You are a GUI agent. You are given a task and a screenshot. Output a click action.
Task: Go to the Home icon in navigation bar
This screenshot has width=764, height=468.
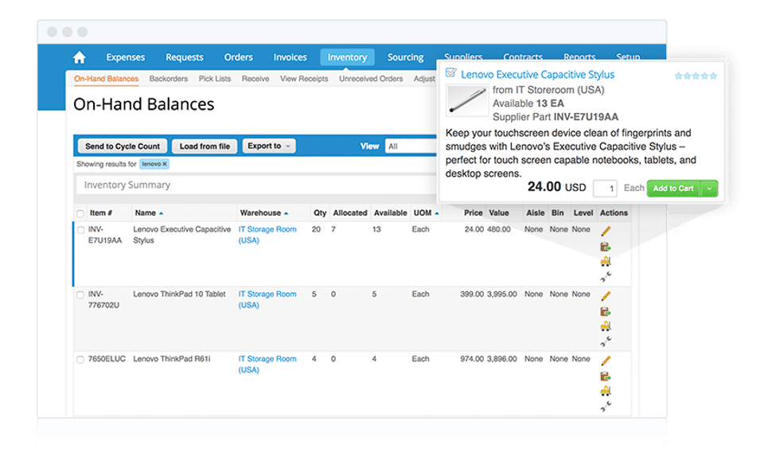coord(79,57)
